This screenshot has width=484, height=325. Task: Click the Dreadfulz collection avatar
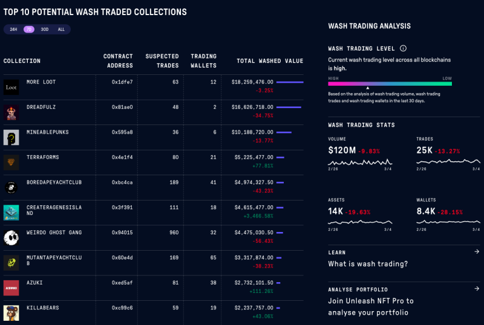point(11,112)
